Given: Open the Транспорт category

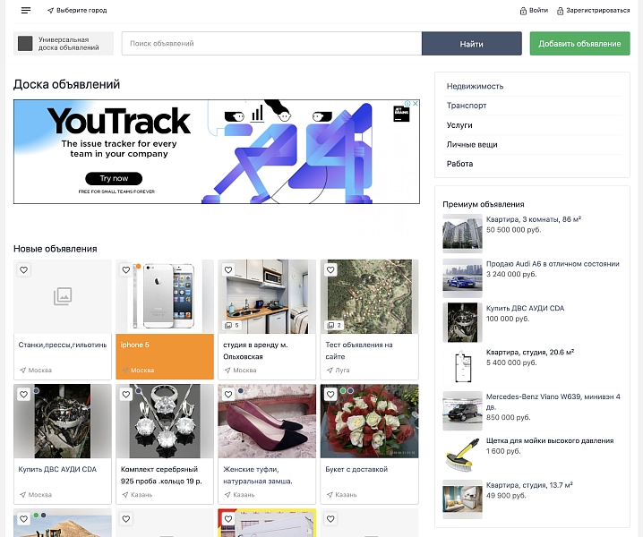Looking at the screenshot, I should pyautogui.click(x=467, y=106).
